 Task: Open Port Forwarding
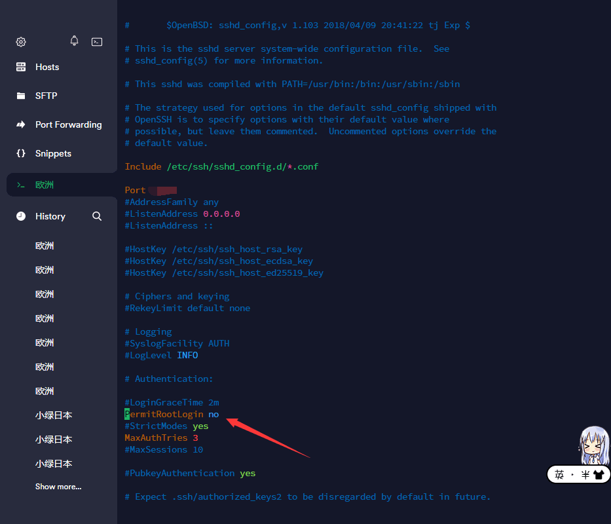click(x=68, y=124)
